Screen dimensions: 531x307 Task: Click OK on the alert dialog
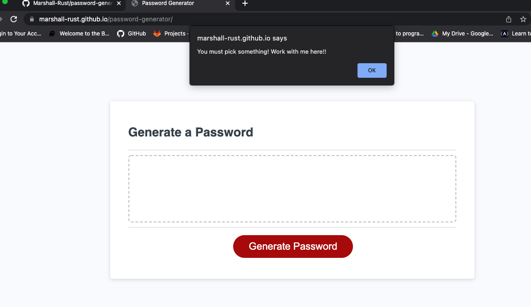372,70
